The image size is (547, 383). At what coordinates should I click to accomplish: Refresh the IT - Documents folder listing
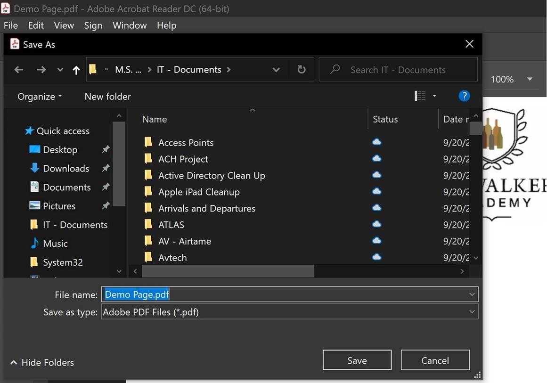coord(302,70)
